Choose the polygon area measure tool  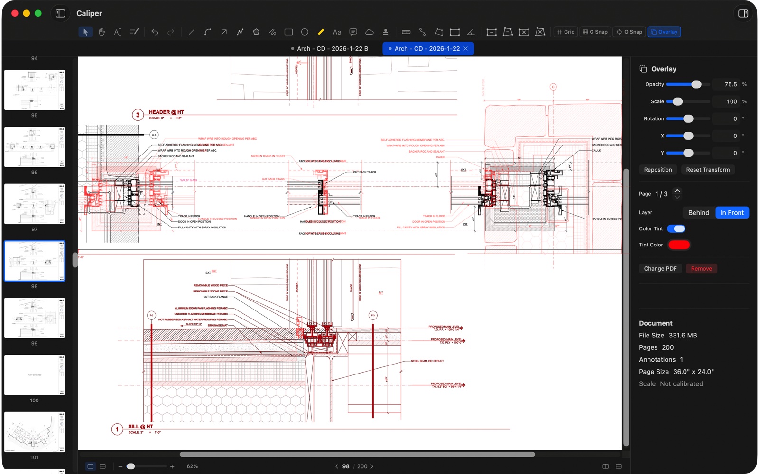[x=438, y=32]
